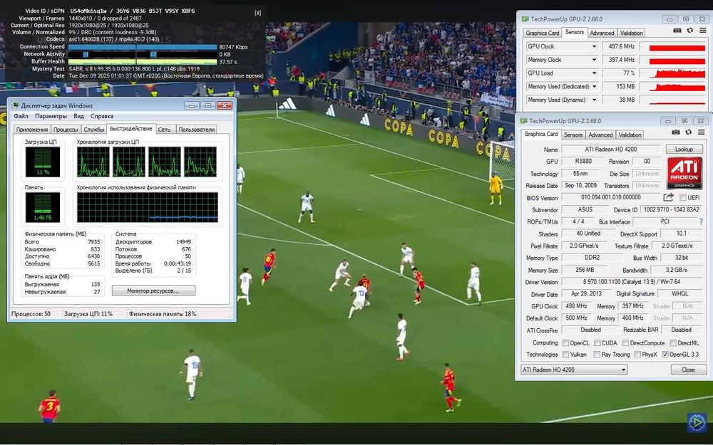Open the ATI Radeon HD 4200 GPU selector dropdown
Image resolution: width=713 pixels, height=445 pixels.
coord(574,370)
